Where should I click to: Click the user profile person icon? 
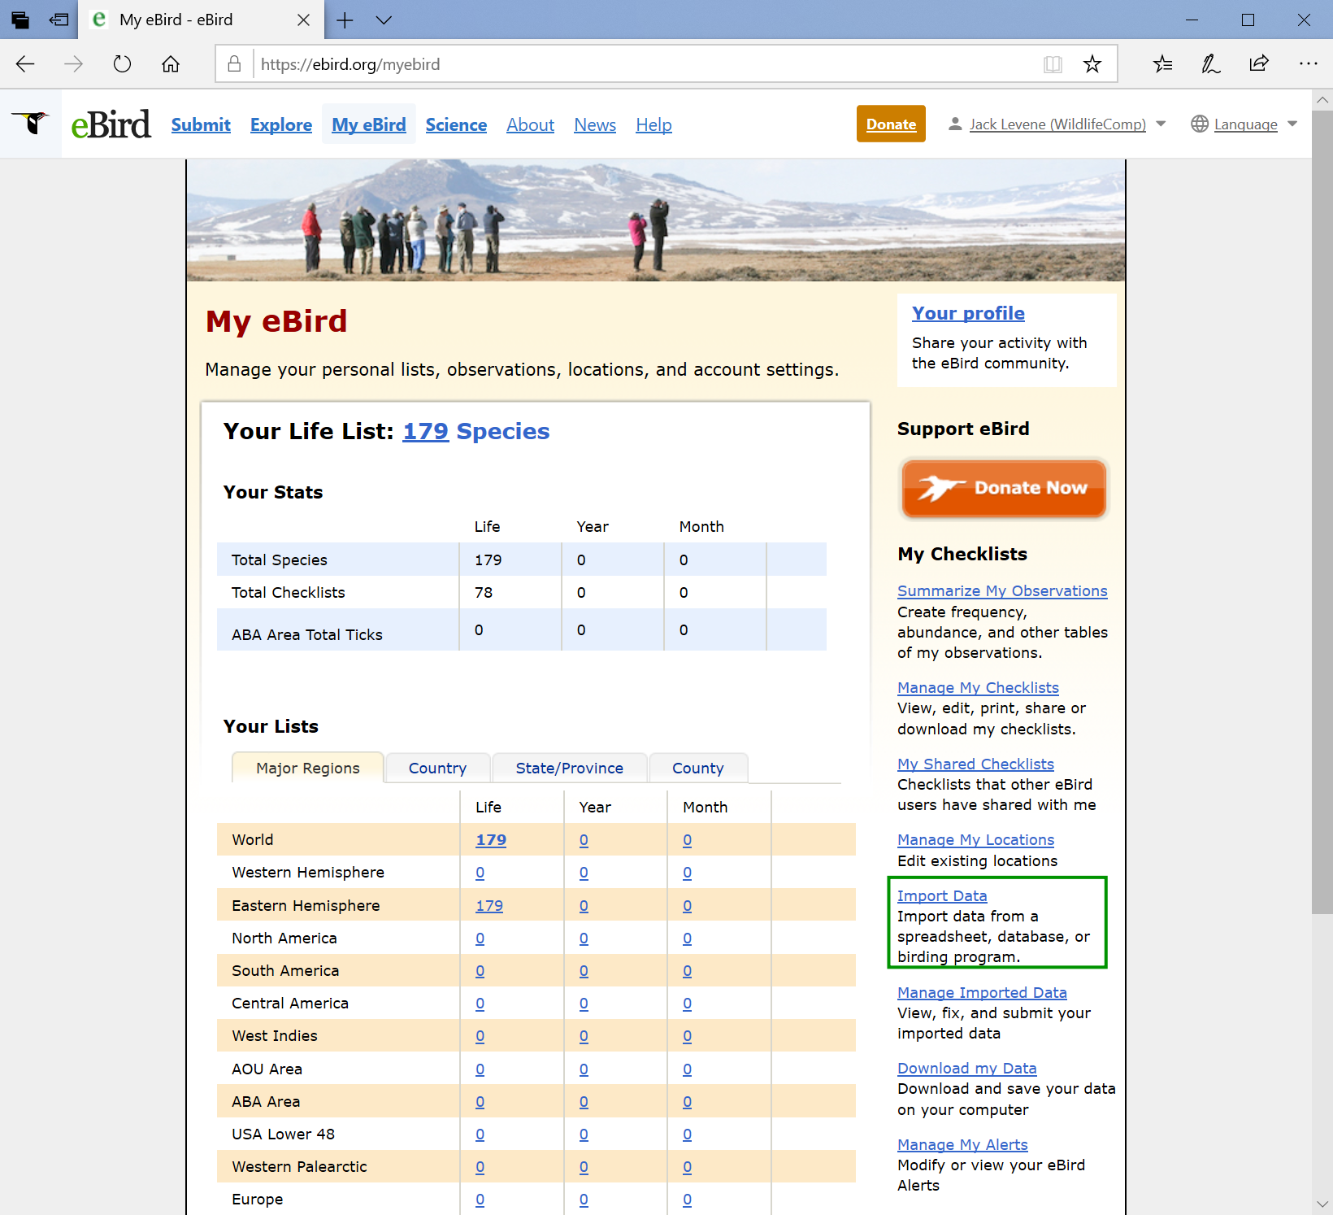point(955,124)
